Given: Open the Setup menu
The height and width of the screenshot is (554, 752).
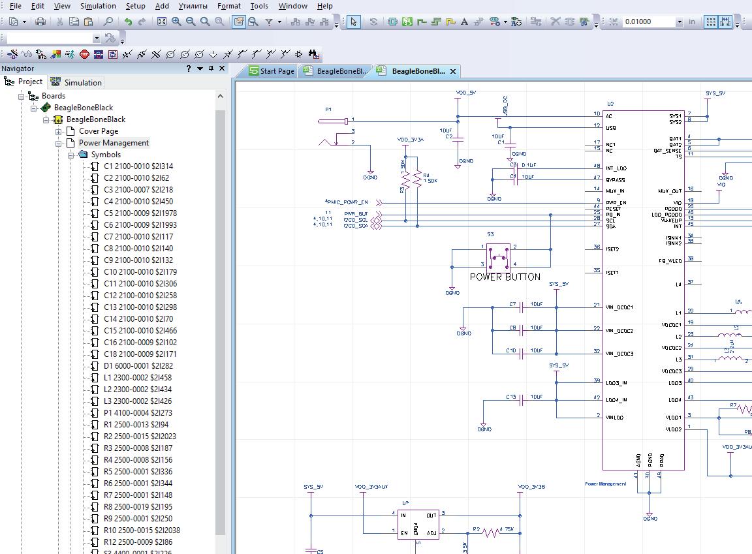Looking at the screenshot, I should [x=136, y=6].
